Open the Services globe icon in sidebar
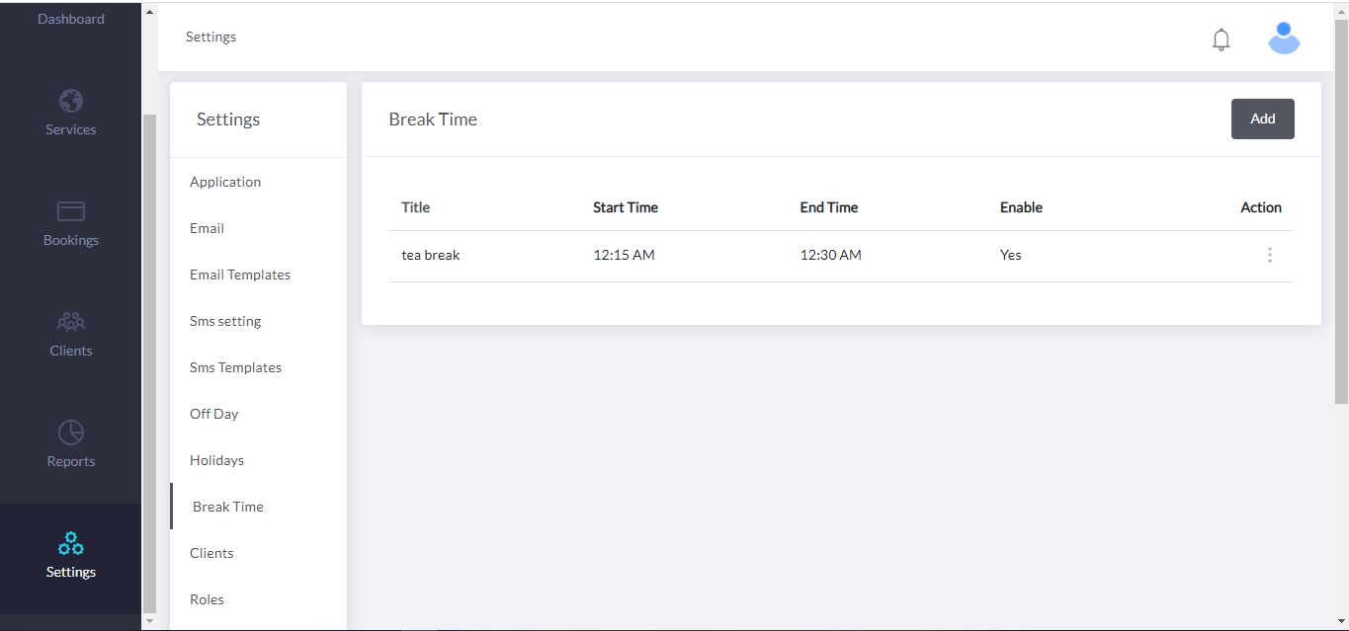 coord(70,100)
